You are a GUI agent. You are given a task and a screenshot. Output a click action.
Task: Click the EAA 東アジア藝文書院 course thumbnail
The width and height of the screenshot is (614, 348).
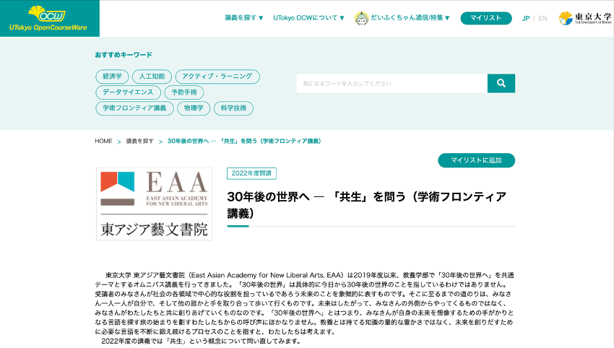(155, 204)
